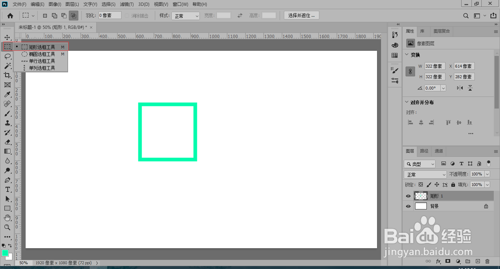
Task: Select the Pen tool
Action: click(7, 180)
